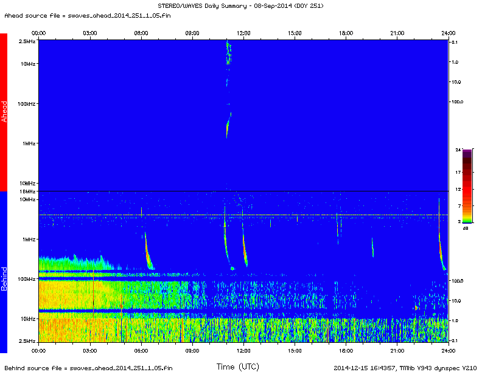Click the 10MHz label on the Ahead panel axis
This screenshot has width=482, height=372.
[x=27, y=183]
